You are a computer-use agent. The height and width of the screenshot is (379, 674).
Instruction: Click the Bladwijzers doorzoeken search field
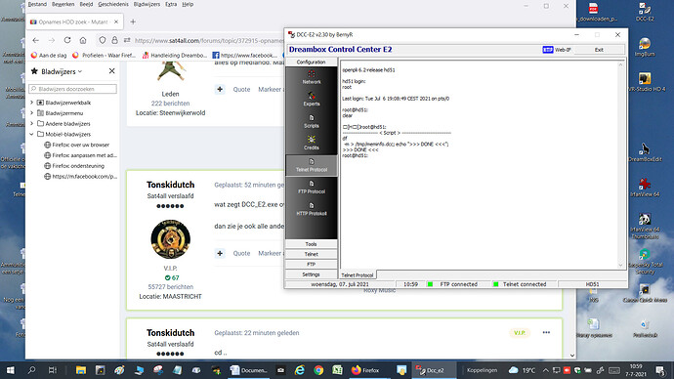[72, 89]
